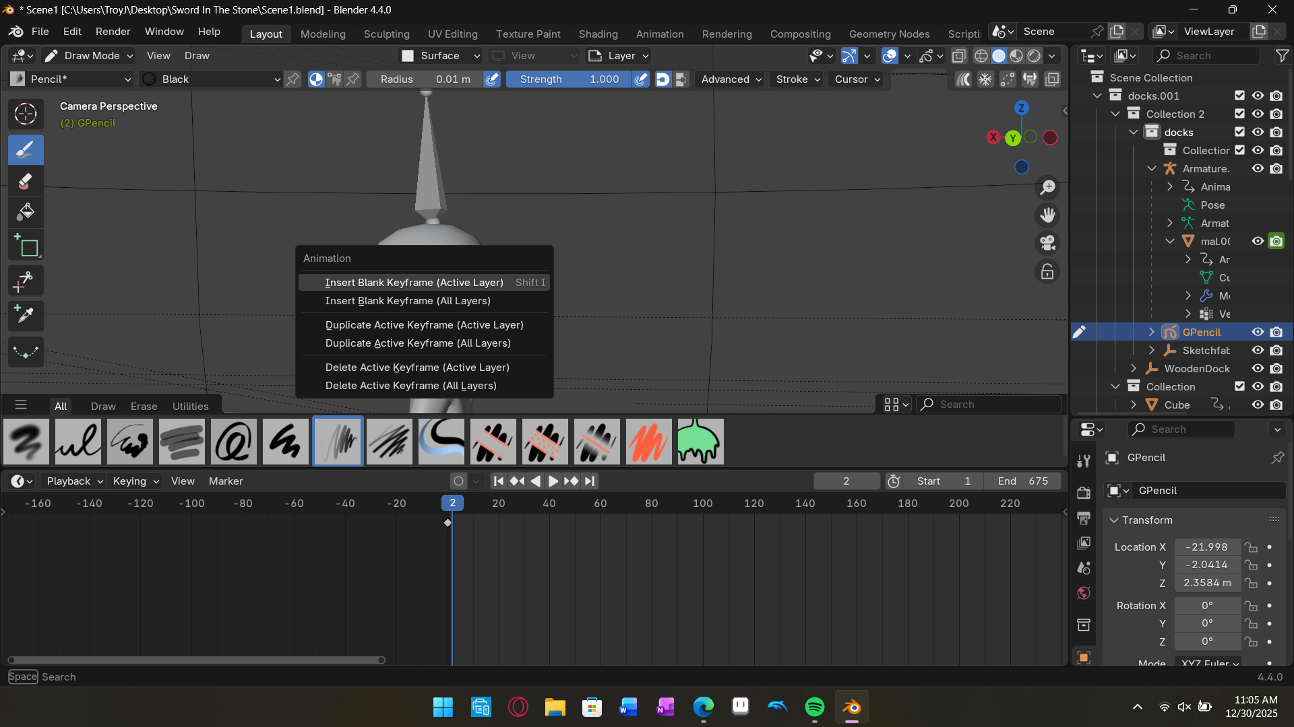Toggle lock camera to view icon

point(1047,271)
